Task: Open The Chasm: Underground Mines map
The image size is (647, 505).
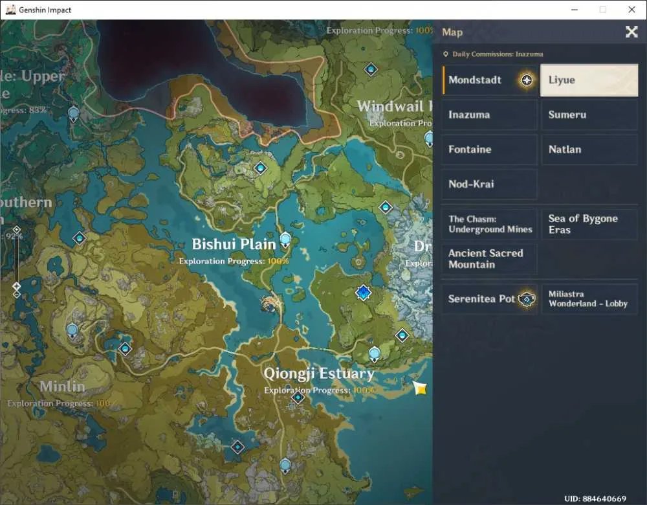Action: point(489,224)
